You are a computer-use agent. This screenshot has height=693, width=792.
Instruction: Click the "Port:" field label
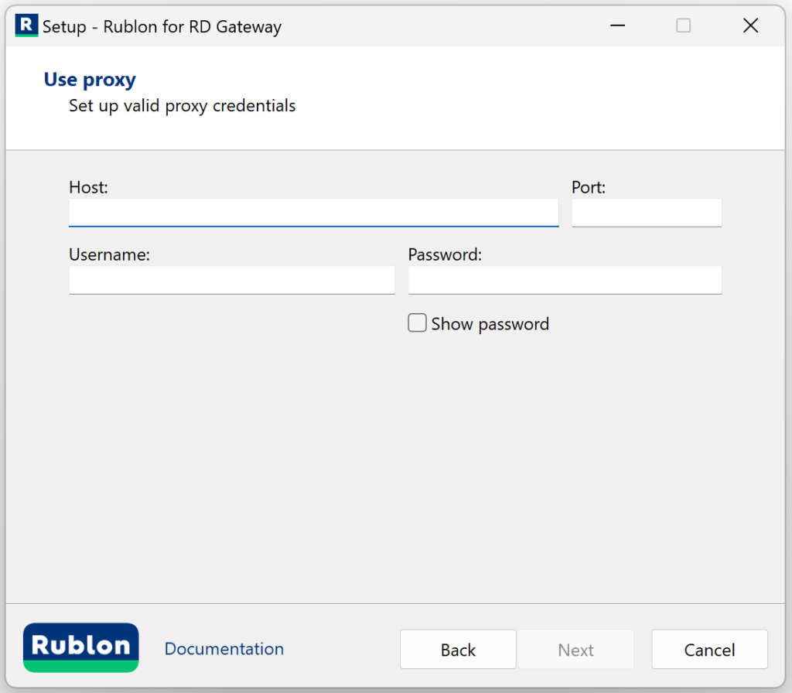(589, 187)
